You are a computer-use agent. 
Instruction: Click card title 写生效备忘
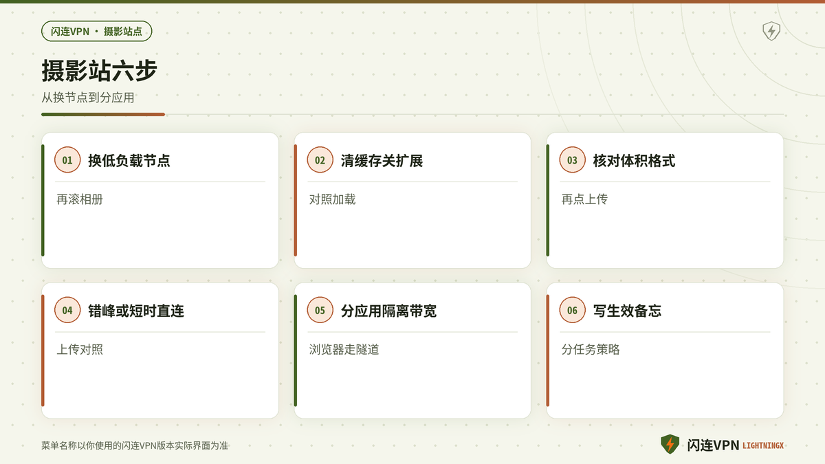click(x=627, y=311)
